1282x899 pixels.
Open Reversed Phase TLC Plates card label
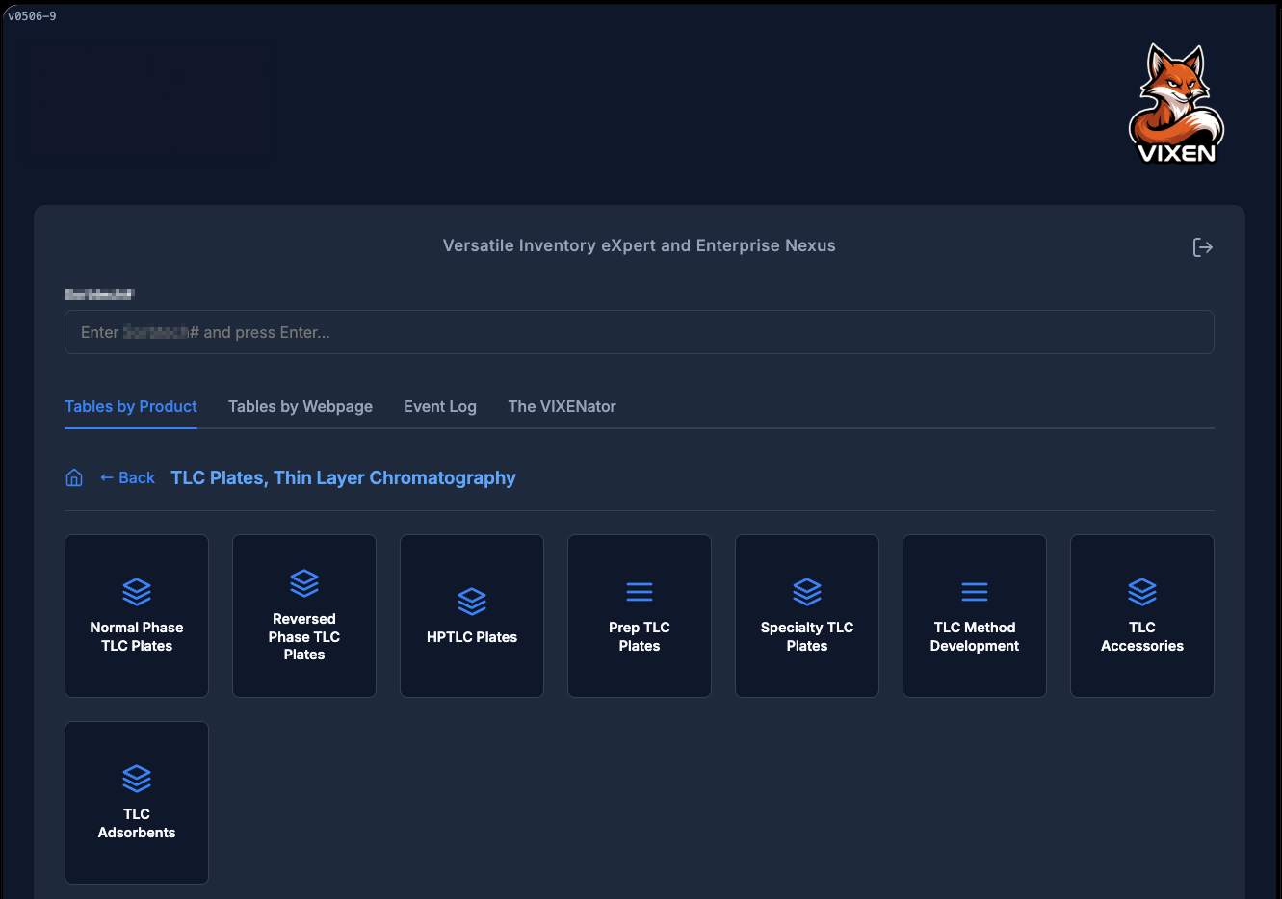click(x=304, y=636)
